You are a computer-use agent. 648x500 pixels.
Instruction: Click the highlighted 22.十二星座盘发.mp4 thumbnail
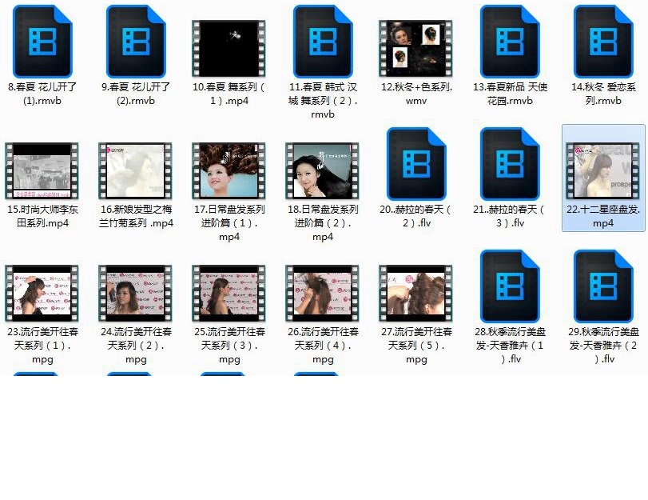click(x=602, y=170)
